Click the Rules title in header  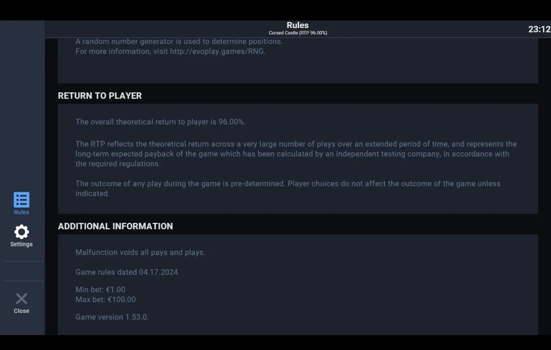(298, 25)
